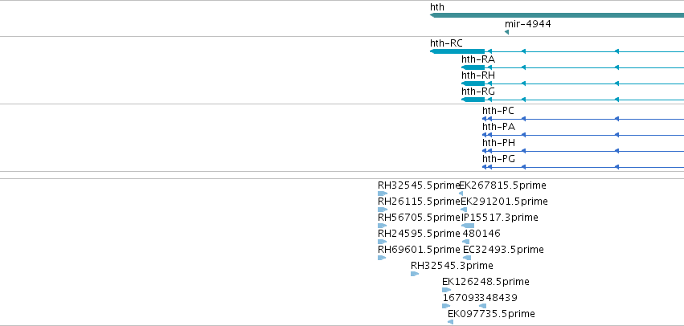Click the mir-4944 gene arrow marker
684x326 pixels.
(x=506, y=32)
